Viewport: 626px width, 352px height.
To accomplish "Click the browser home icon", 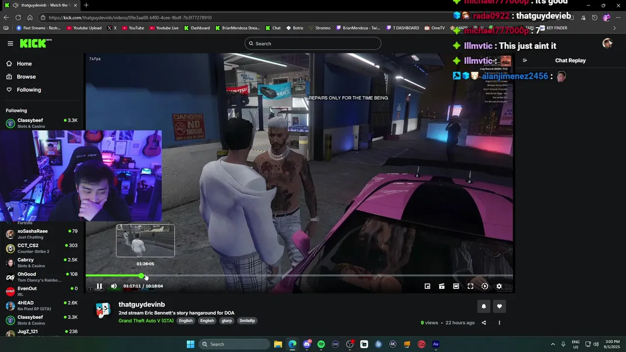I will point(30,18).
